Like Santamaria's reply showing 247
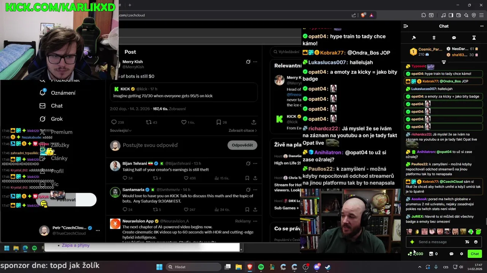Image resolution: width=487 pixels, height=273 pixels. click(x=189, y=209)
